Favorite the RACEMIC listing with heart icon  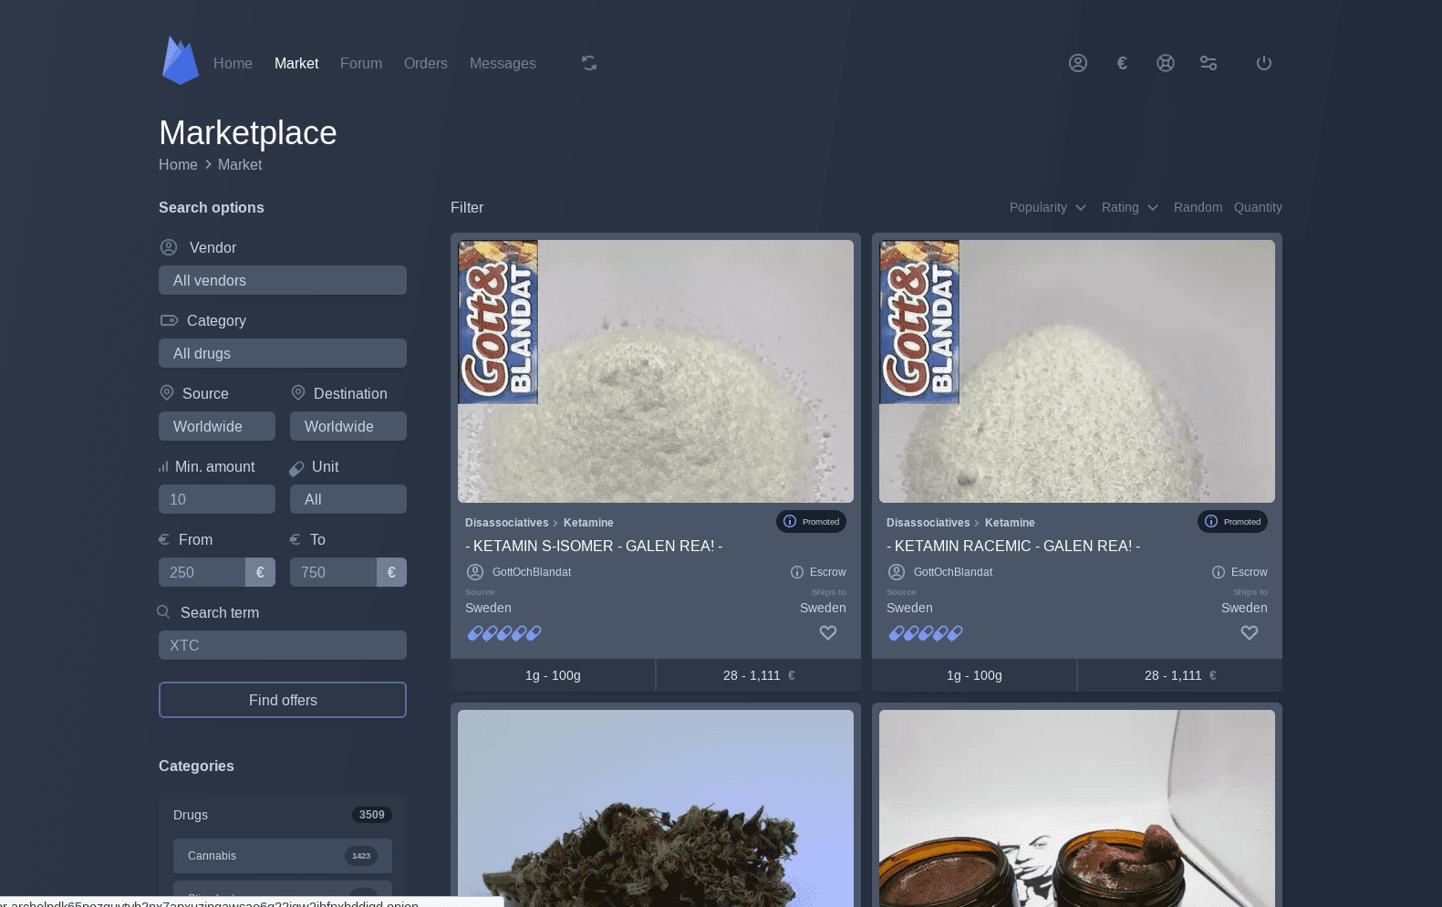tap(1250, 632)
